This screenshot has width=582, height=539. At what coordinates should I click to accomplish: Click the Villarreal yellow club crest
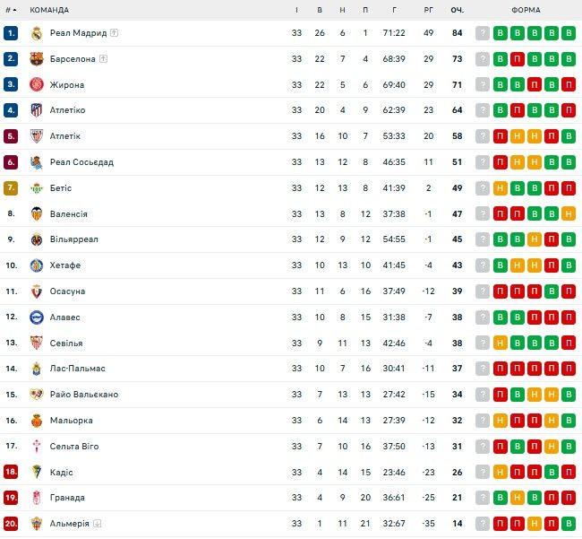[x=37, y=240]
